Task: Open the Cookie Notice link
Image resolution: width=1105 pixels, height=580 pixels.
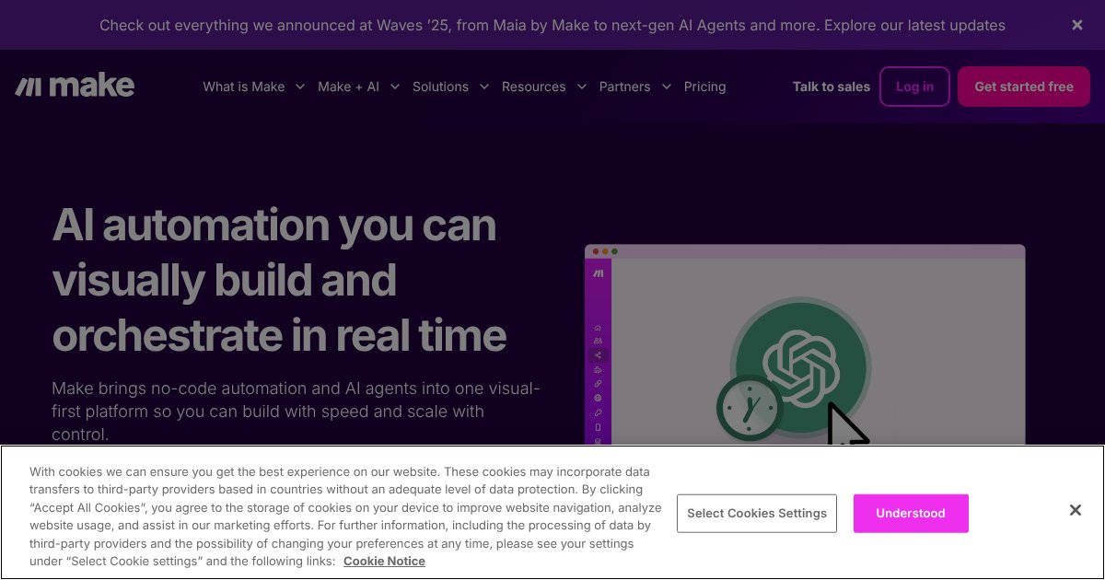Action: click(384, 561)
